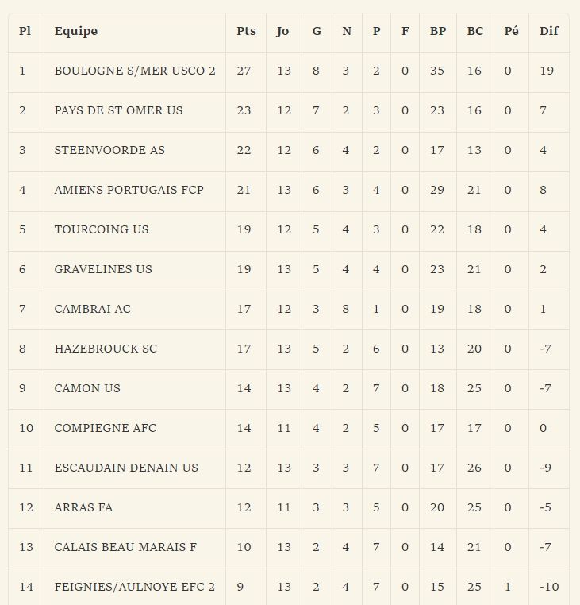This screenshot has height=605, width=580.
Task: Click COMPIEGNE AFC team name
Action: 106,429
